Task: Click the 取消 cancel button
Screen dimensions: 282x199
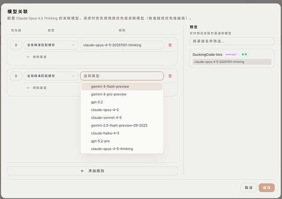Action: (x=248, y=188)
